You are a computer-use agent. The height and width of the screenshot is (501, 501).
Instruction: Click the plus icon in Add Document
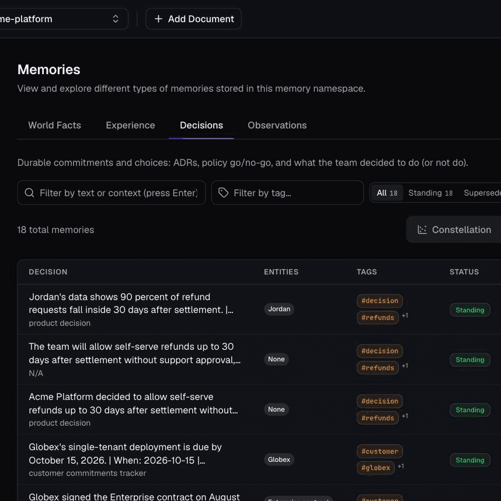coord(158,19)
